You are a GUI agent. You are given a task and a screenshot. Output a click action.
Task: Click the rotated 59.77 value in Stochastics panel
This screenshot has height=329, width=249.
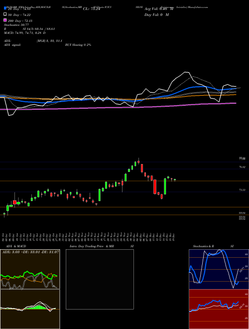[x=242, y=269]
